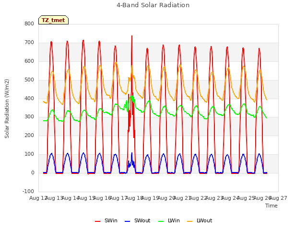Click the 300 y-axis tick label

[x=29, y=117]
